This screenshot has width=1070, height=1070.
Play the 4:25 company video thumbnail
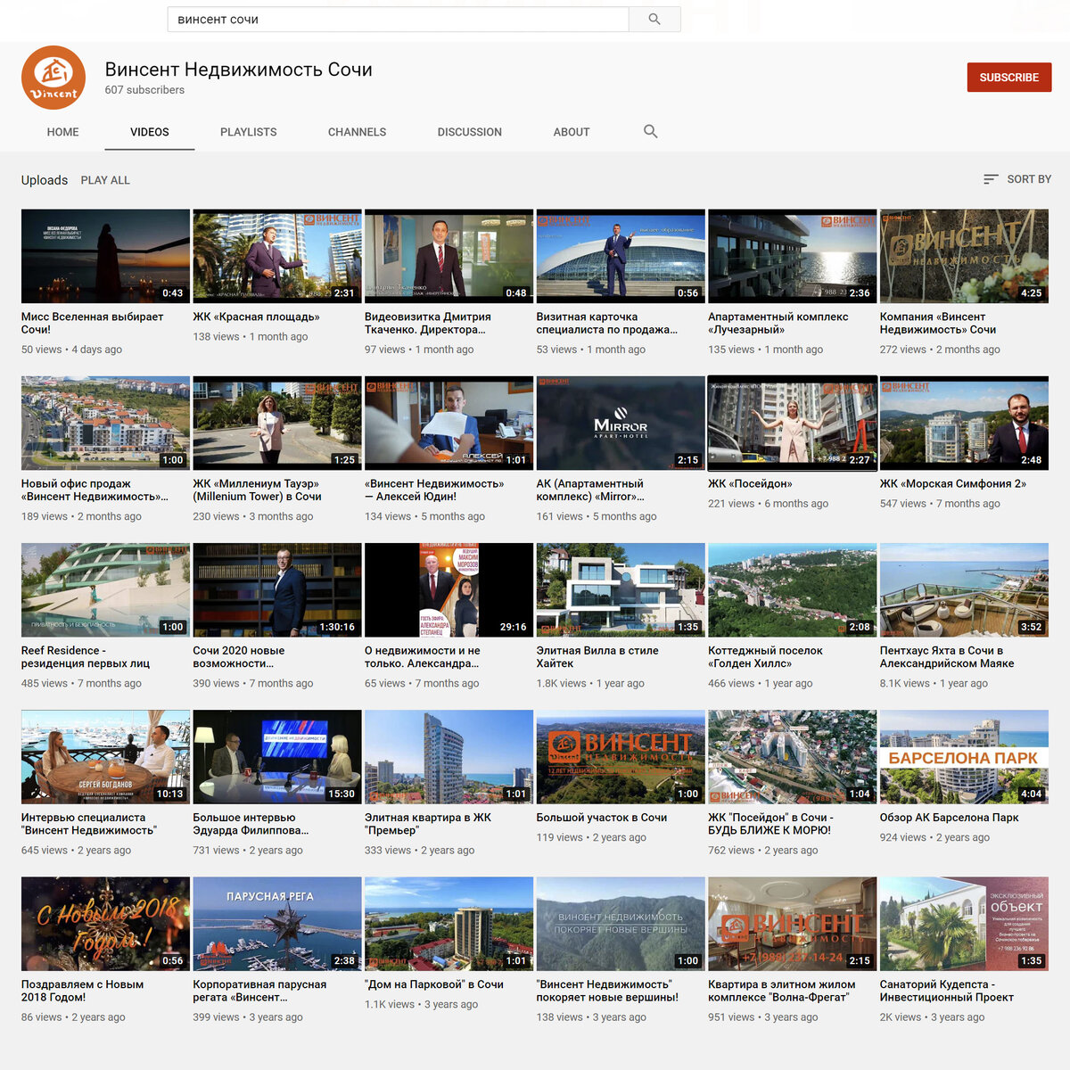coord(964,256)
